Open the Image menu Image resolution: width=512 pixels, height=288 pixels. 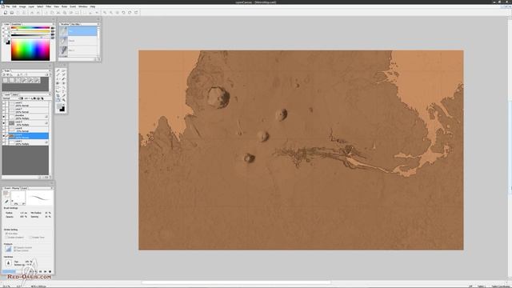click(x=22, y=6)
